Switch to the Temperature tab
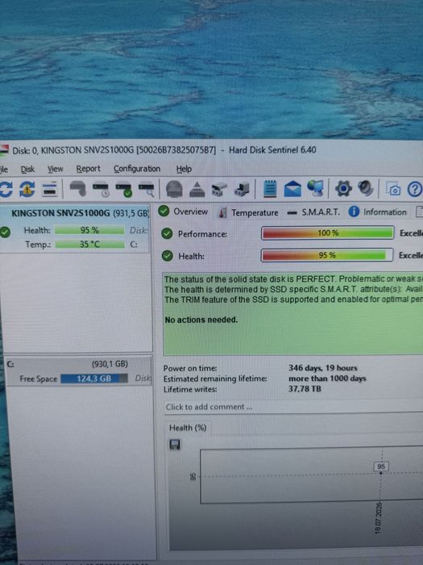 (x=248, y=212)
